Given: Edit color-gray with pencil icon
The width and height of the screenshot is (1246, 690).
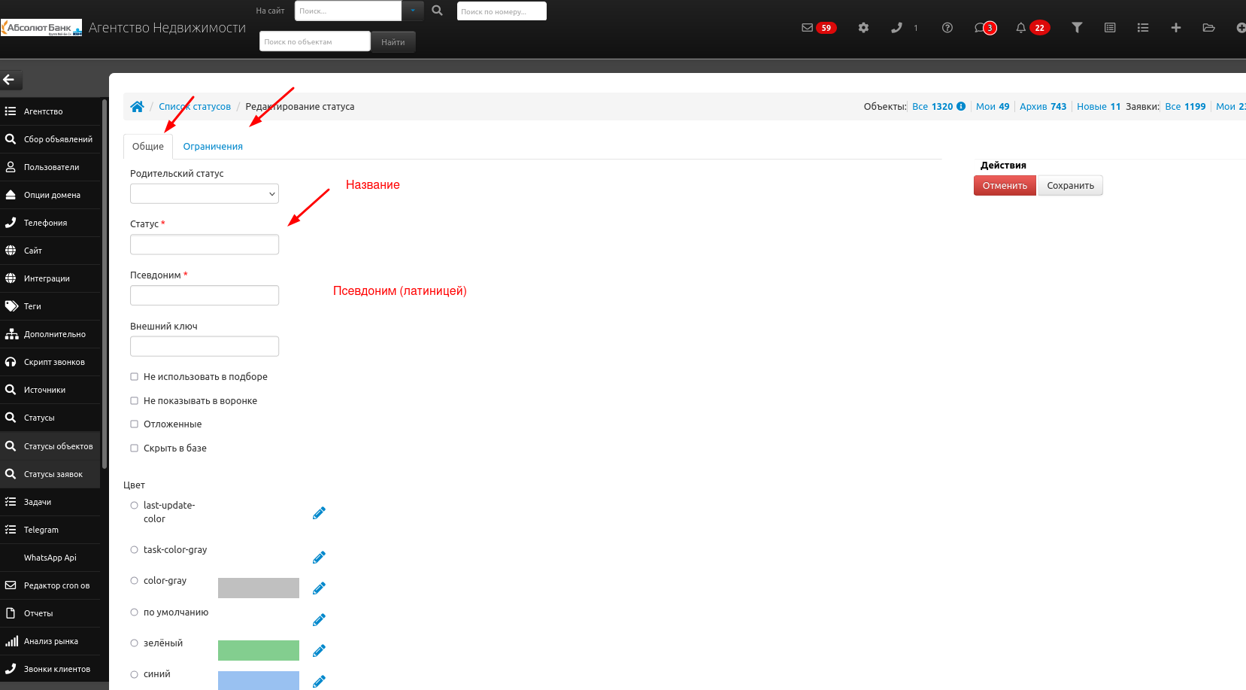Looking at the screenshot, I should point(319,588).
